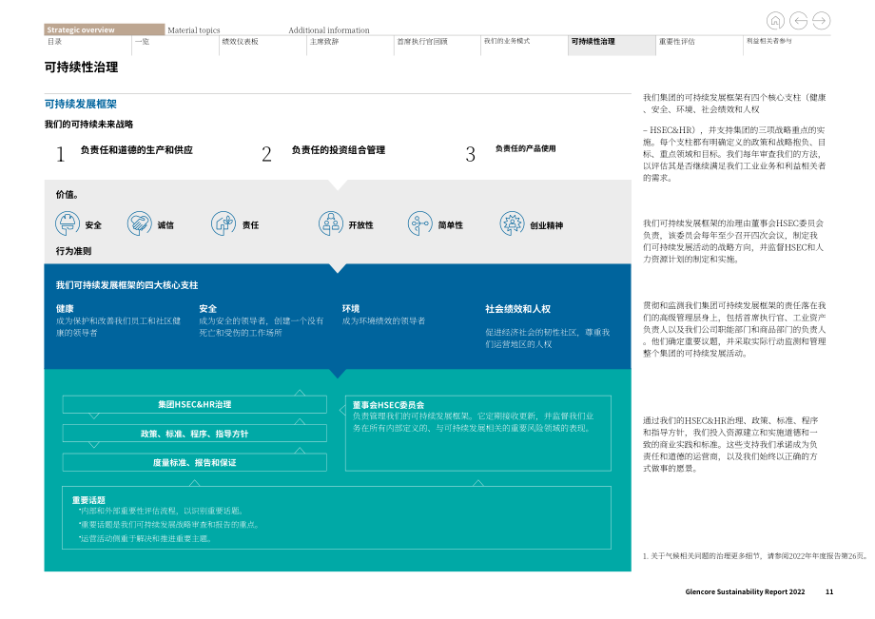875x619 pixels.
Task: Click strategy item 负责任和道德的生产和供应
Action: pyautogui.click(x=136, y=150)
